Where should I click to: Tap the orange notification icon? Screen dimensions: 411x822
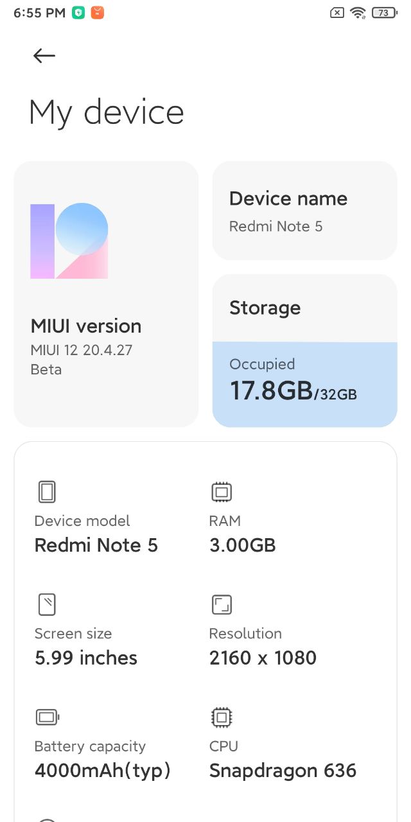[97, 12]
